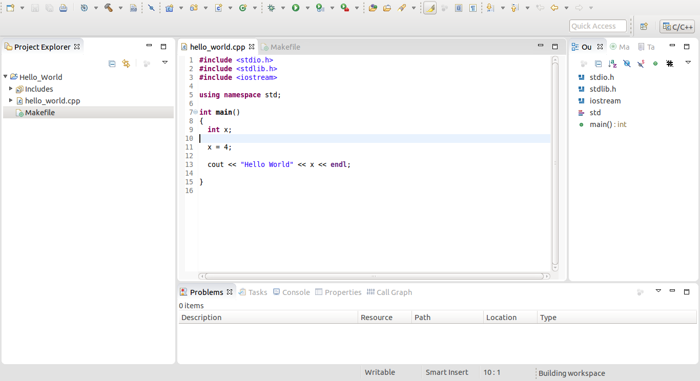700x381 pixels.
Task: Click the build configuration icon left of the hammer
Action: [x=84, y=8]
